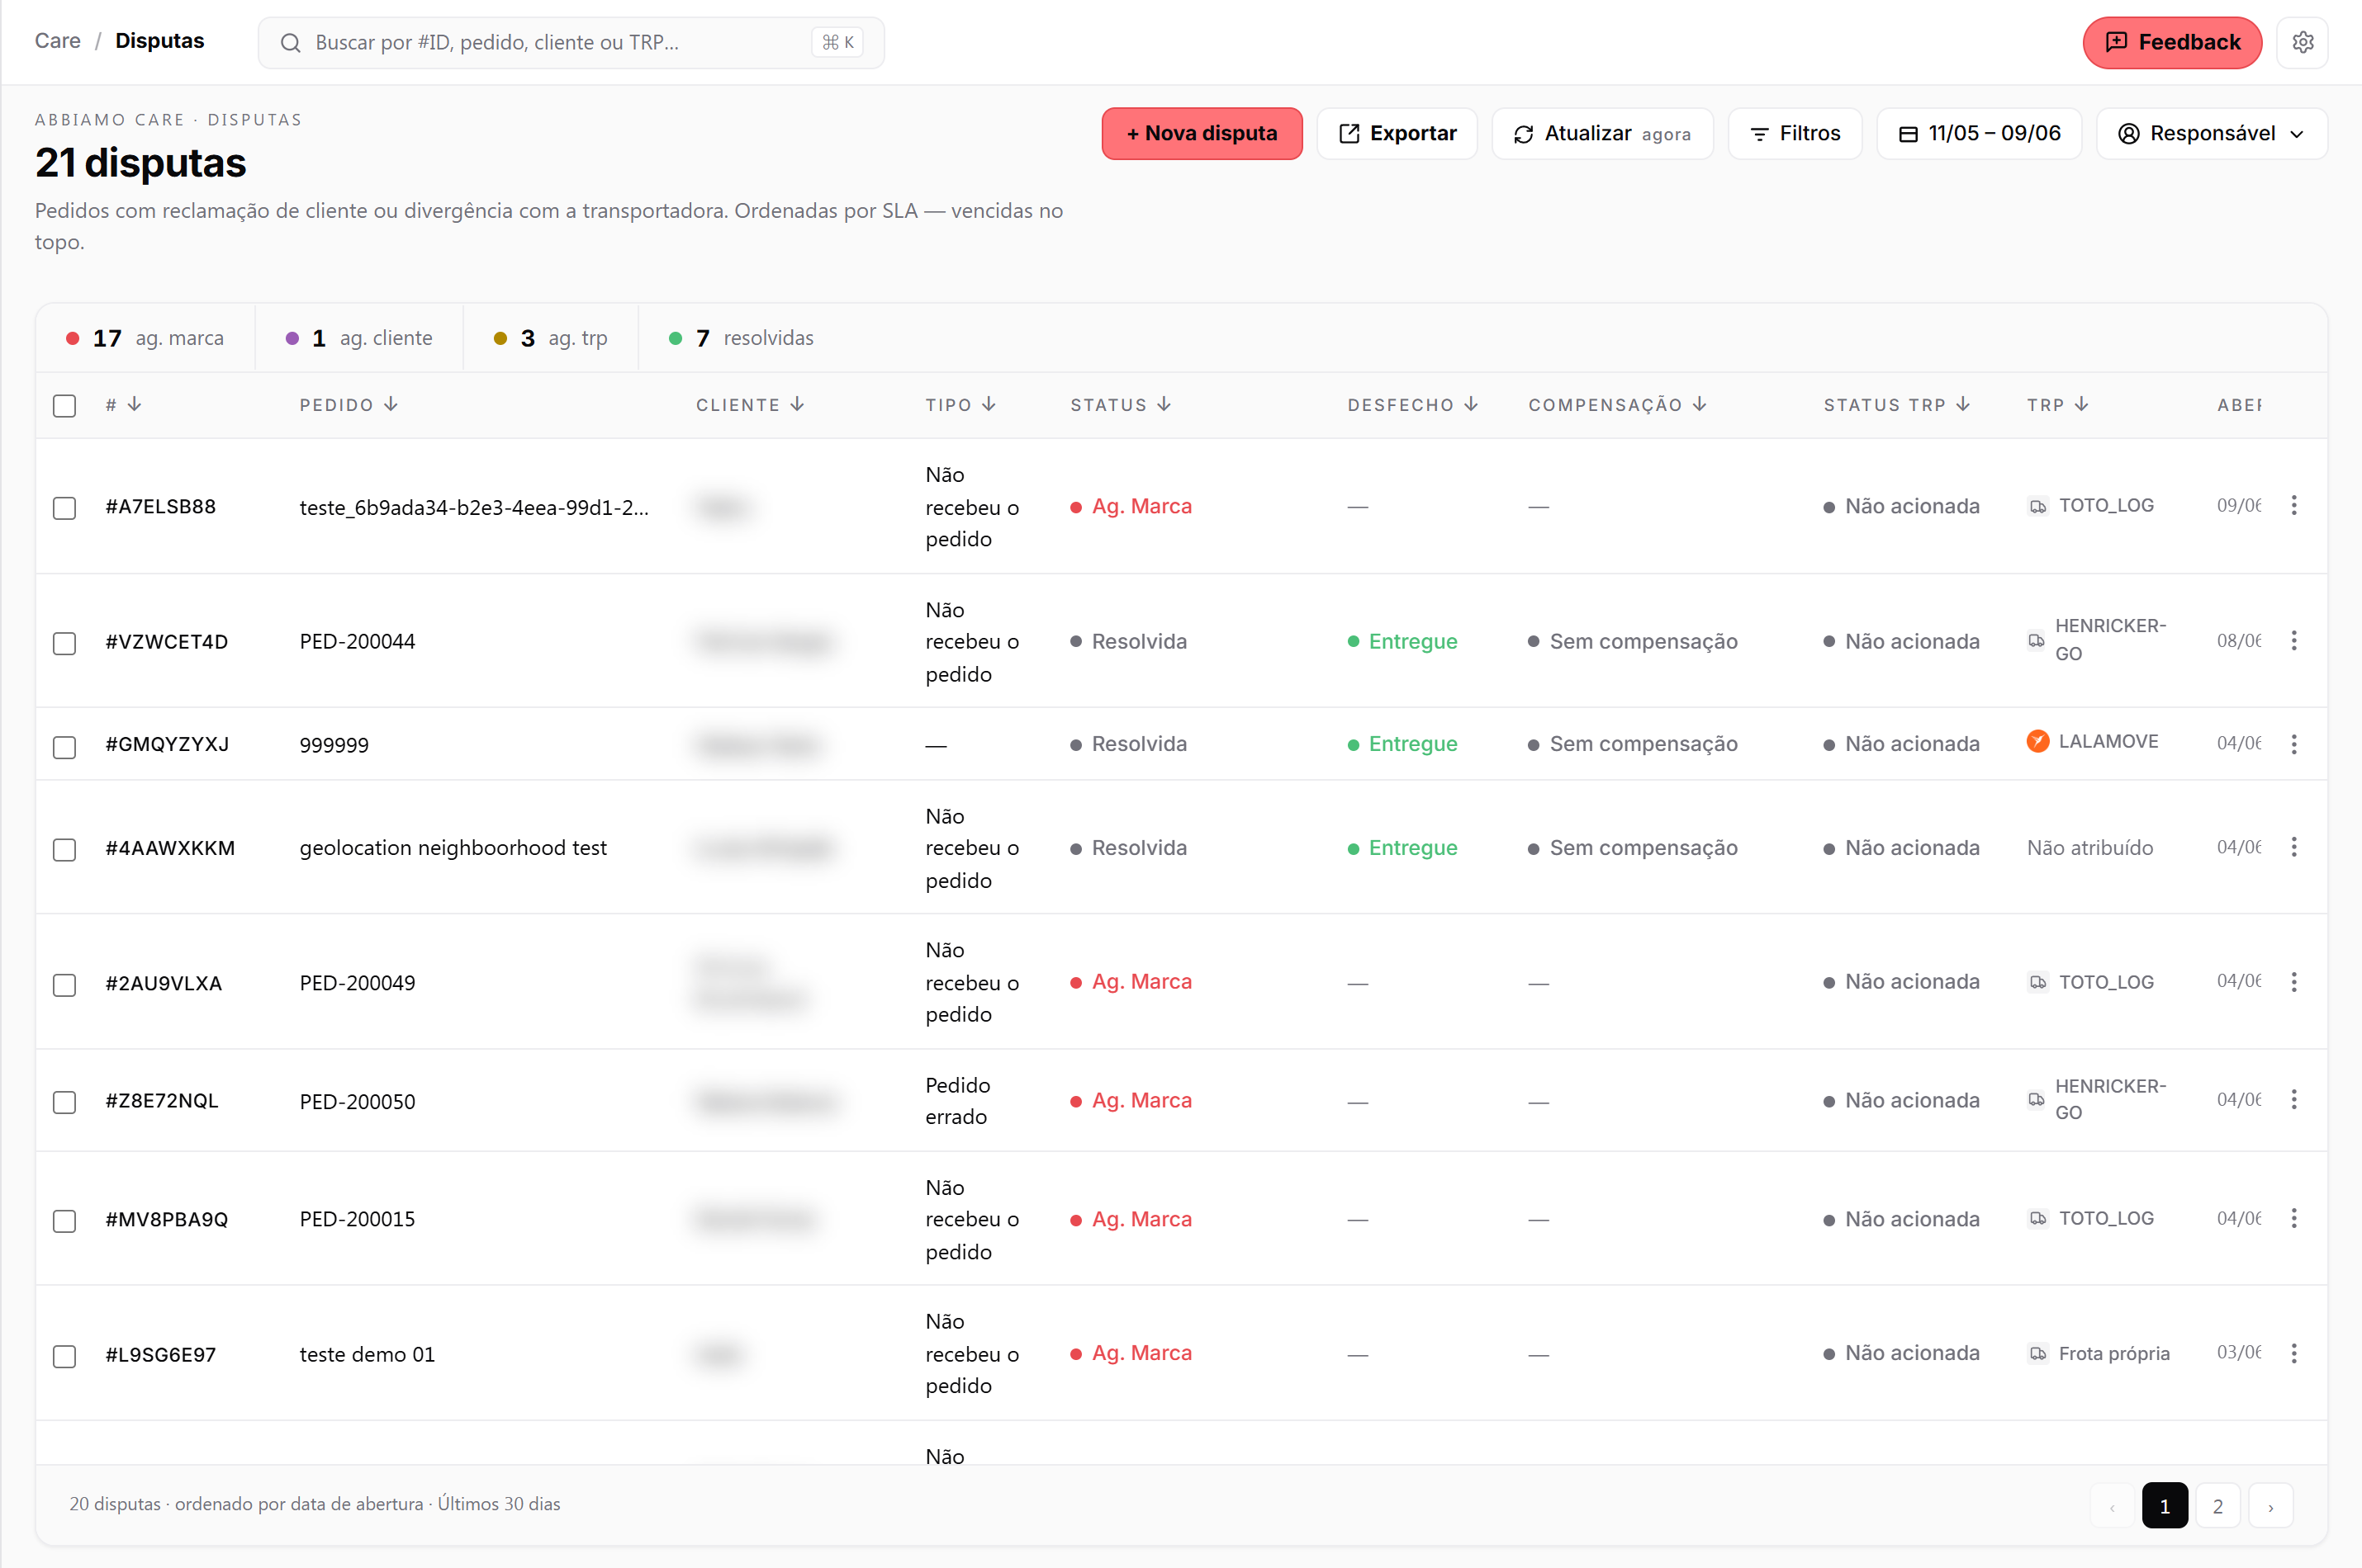Sort by TRP column
This screenshot has width=2362, height=1568.
coord(2057,404)
